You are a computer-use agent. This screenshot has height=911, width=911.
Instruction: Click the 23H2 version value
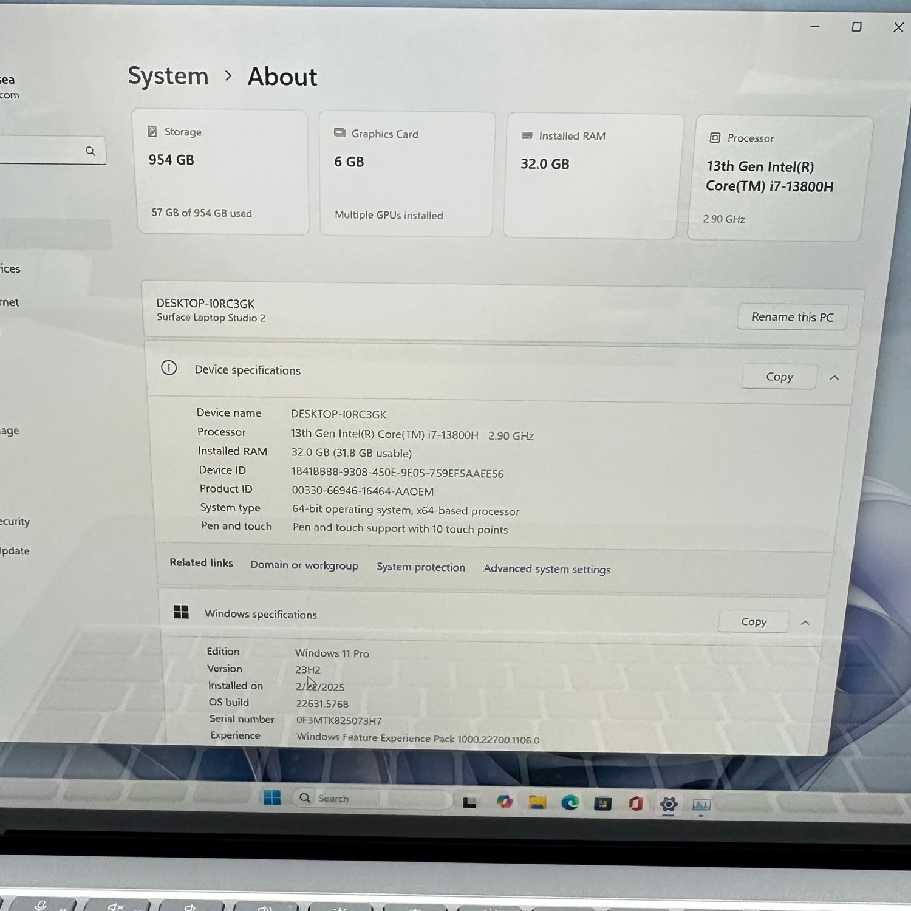308,670
